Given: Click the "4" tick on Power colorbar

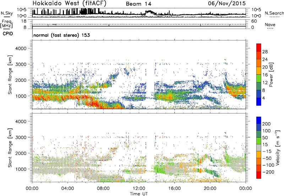Looking at the screenshot, I should pos(263,98).
